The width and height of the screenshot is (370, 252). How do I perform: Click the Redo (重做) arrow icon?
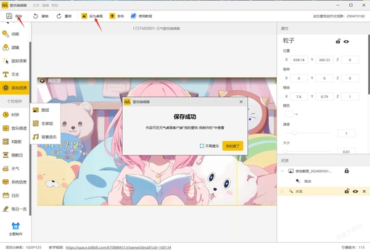coord(59,16)
